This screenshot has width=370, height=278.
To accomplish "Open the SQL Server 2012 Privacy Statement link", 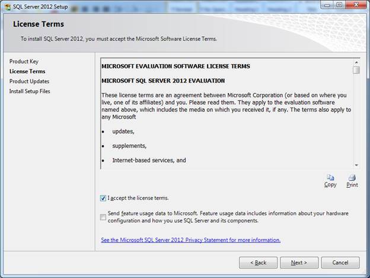I will tap(191, 240).
